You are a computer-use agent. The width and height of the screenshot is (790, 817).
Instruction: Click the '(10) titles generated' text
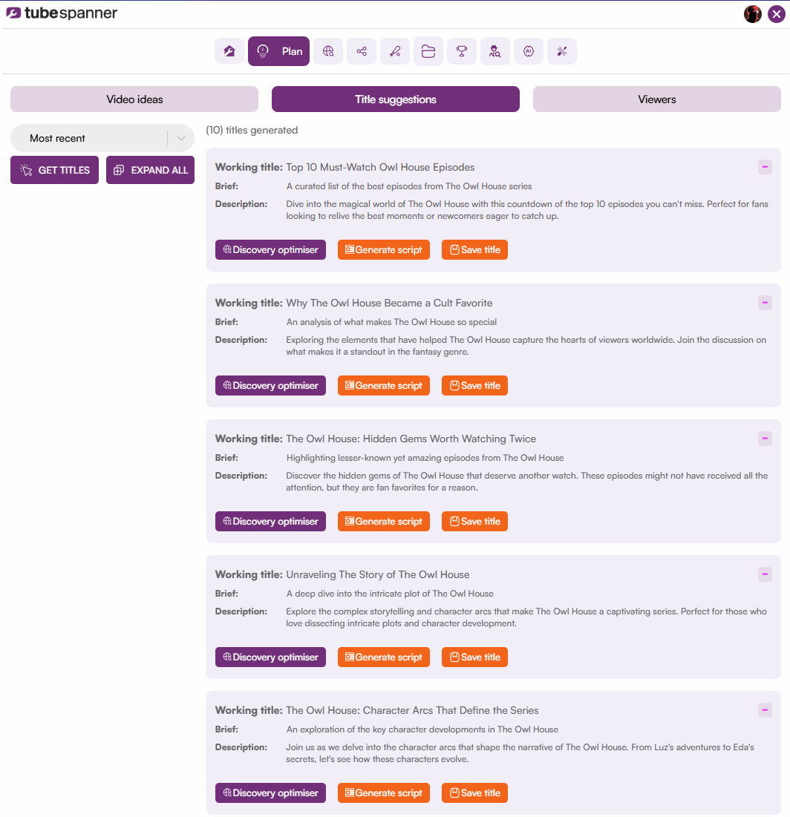(252, 131)
